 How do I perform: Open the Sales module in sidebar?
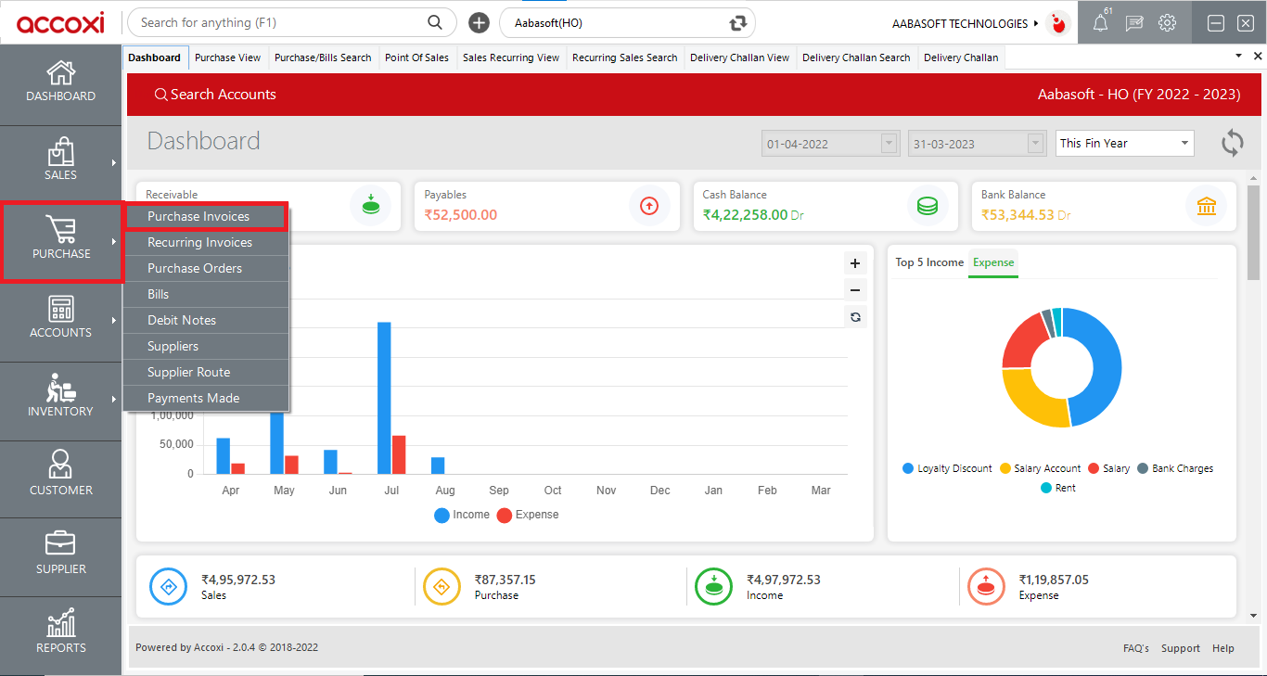pyautogui.click(x=60, y=160)
